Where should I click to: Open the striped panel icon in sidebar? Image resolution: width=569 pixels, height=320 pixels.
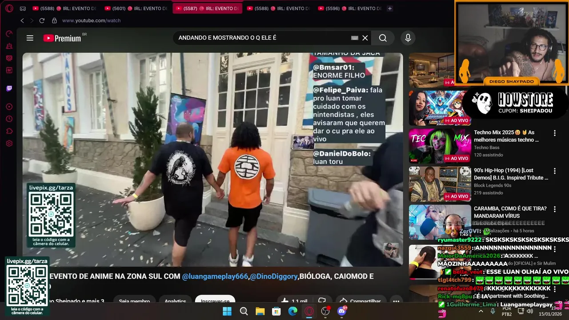tap(9, 58)
